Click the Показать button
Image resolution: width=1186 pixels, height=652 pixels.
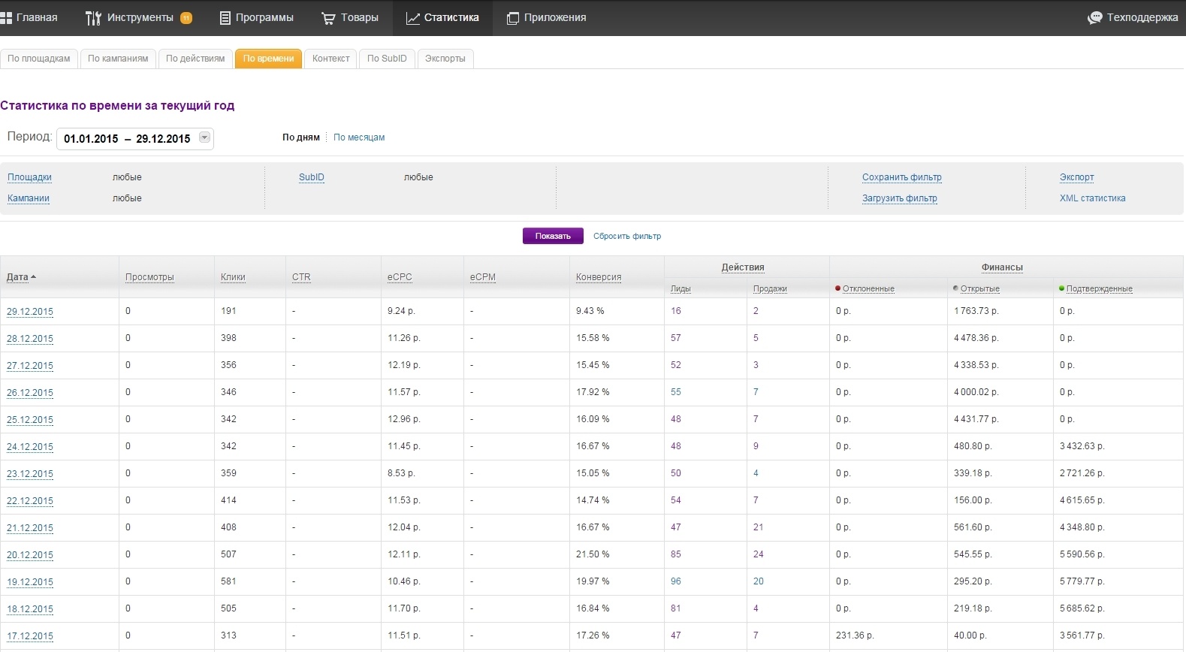pyautogui.click(x=553, y=236)
